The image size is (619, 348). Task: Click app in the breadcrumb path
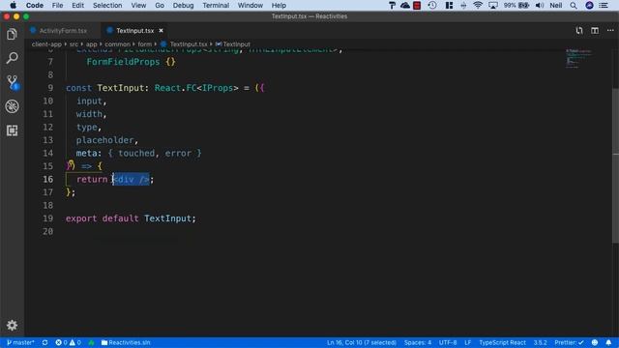coord(92,44)
